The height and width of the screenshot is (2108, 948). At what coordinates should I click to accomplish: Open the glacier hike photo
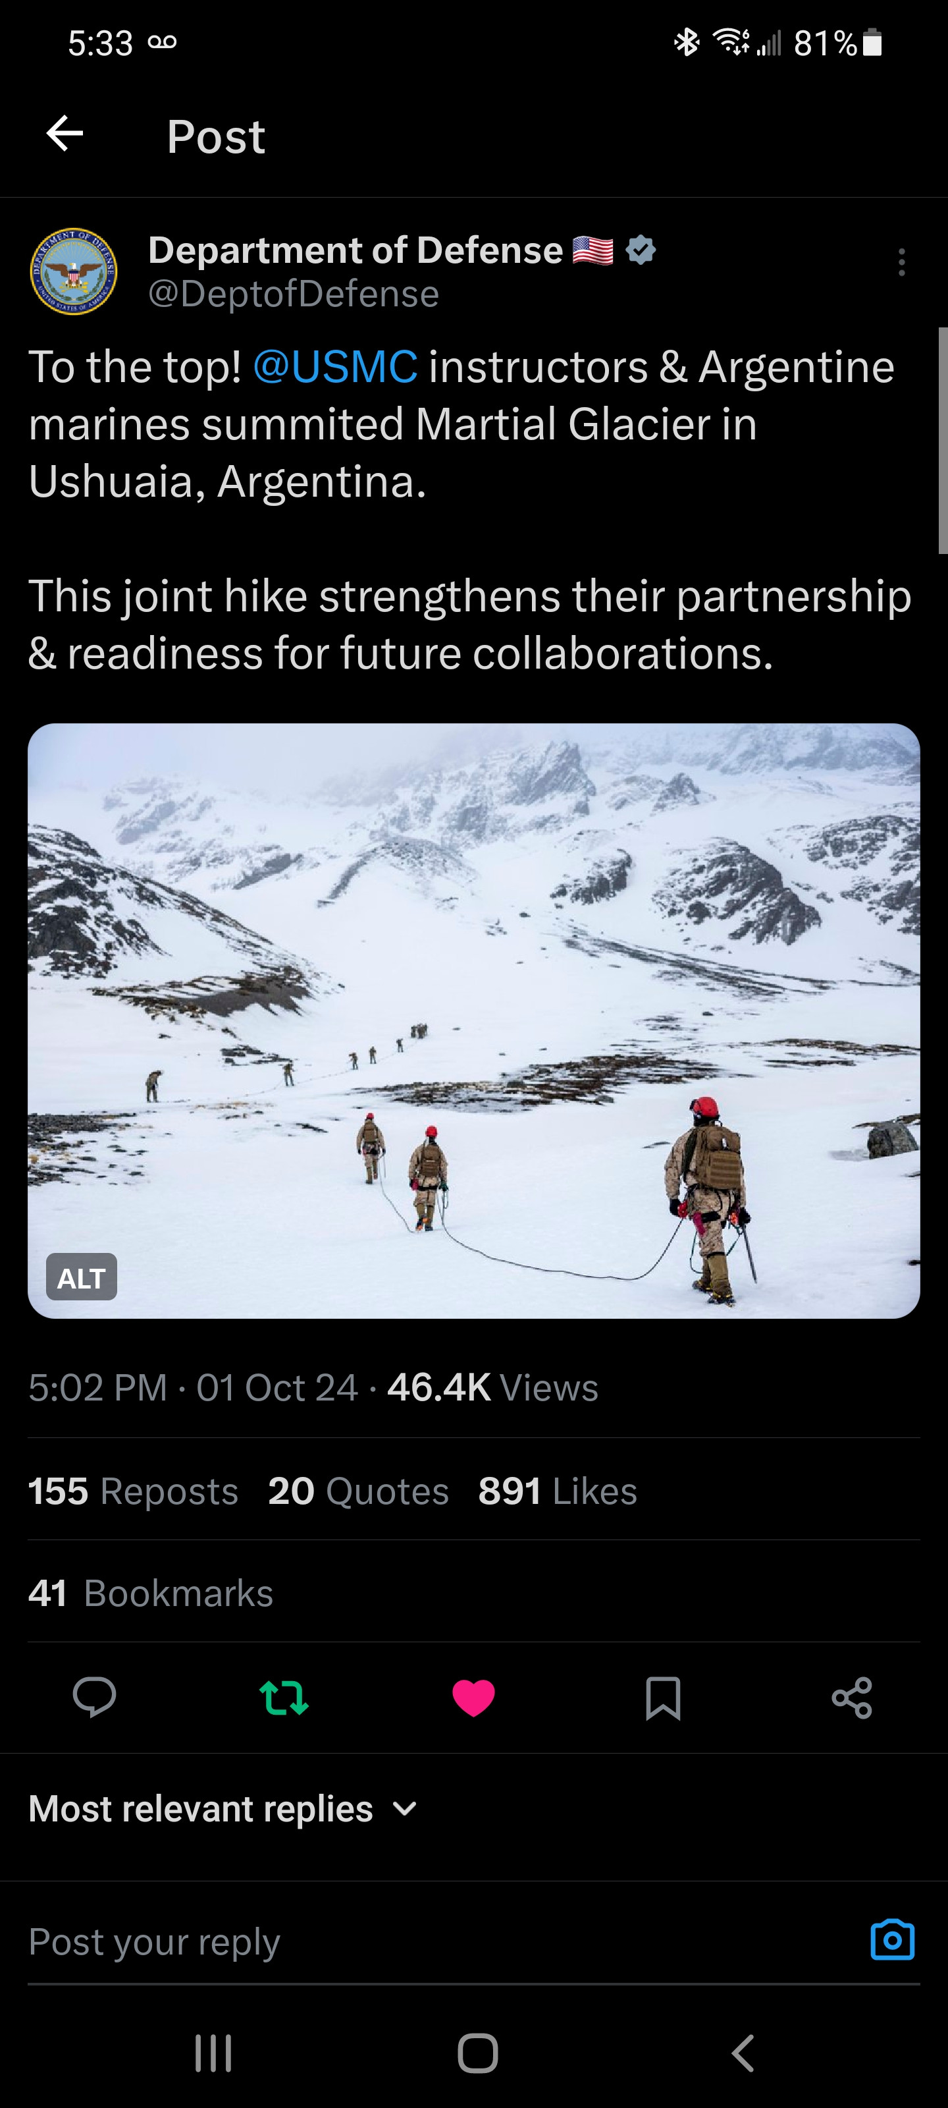pyautogui.click(x=473, y=1020)
